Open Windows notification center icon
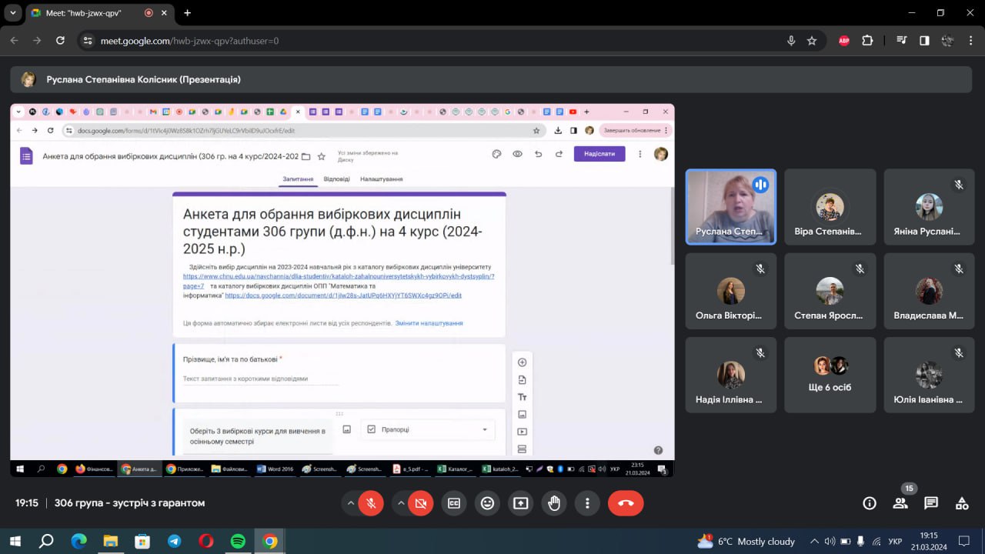 click(963, 541)
